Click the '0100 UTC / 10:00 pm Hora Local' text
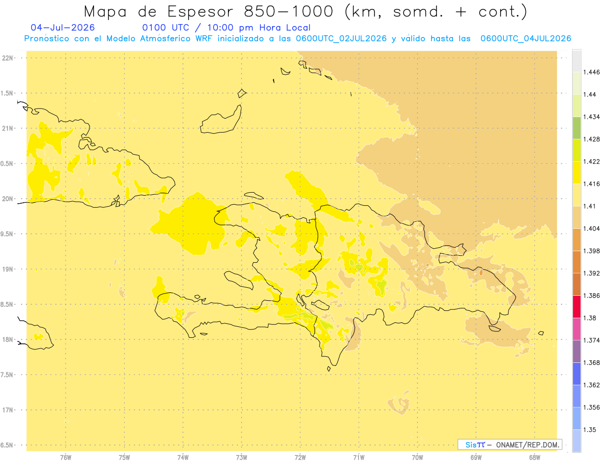The width and height of the screenshot is (600, 464). [x=226, y=28]
